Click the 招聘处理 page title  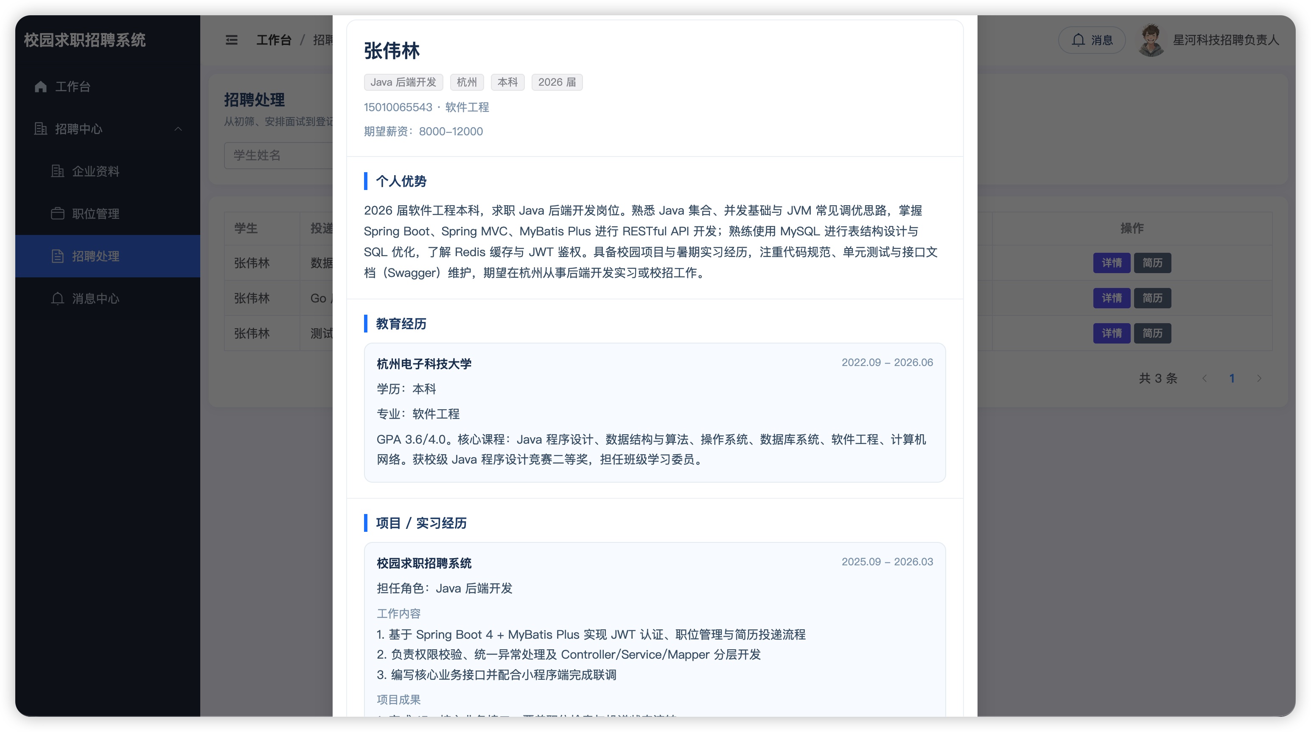point(255,100)
